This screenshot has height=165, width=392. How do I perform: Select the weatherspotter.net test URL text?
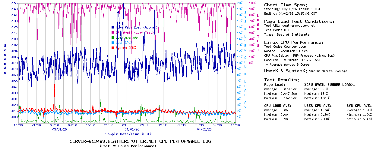(298, 26)
